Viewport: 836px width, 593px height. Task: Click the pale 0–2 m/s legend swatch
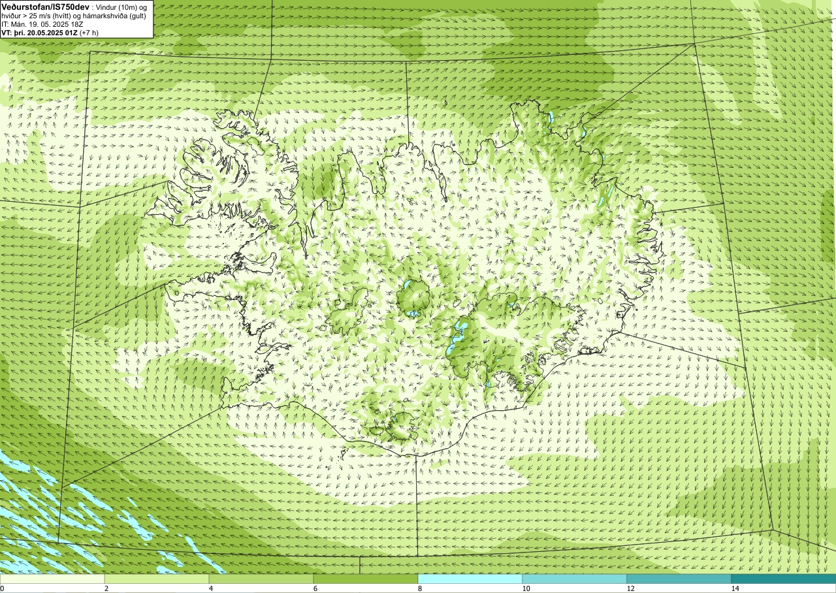click(52, 579)
